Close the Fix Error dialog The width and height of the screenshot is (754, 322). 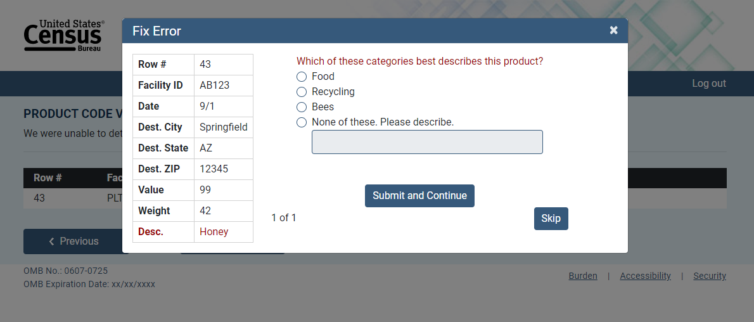click(613, 30)
